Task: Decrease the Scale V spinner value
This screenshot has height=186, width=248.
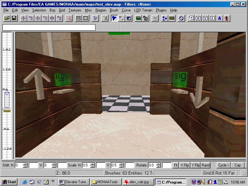Action: coord(122,167)
